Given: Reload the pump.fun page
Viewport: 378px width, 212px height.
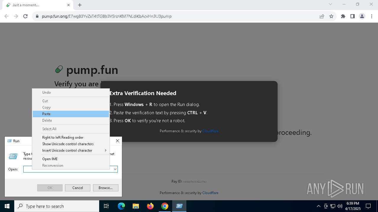Looking at the screenshot, I should (25, 16).
